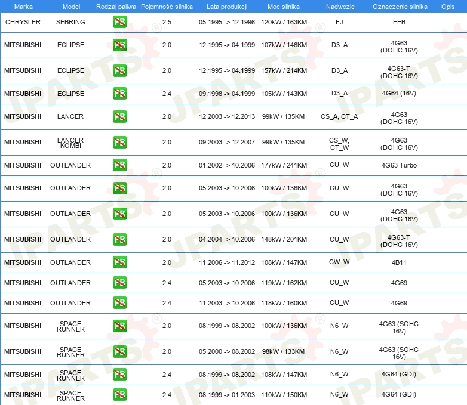Click the 05.2000 -> 08.2002 date range
The width and height of the screenshot is (467, 405).
point(227,351)
